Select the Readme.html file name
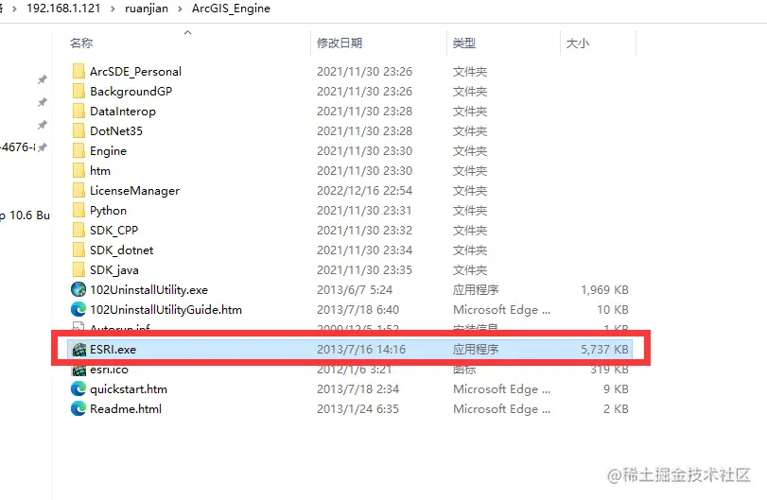This screenshot has height=500, width=767. tap(126, 408)
